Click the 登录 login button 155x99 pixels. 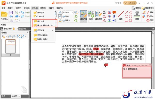118,3
